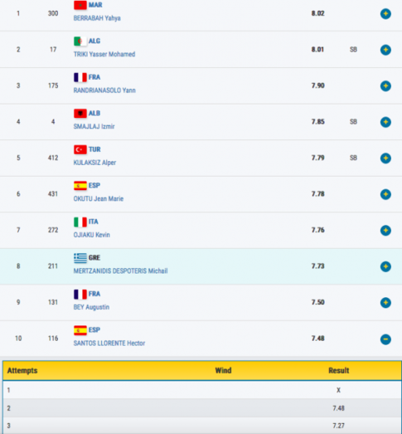Click the Albania flag icon

point(80,113)
